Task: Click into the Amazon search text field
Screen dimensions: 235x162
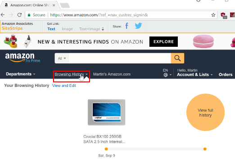Action: [x=120, y=58]
